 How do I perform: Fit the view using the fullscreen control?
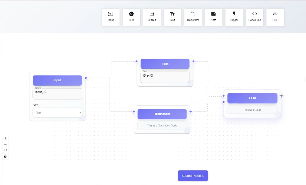5,150
